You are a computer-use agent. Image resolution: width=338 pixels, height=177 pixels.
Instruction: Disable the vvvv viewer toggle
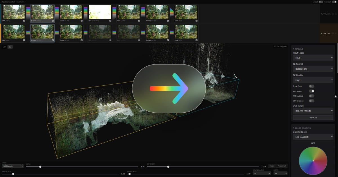[312, 91]
